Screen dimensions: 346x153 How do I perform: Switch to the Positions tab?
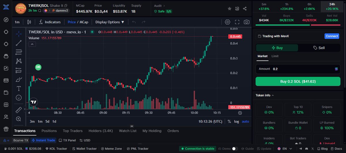49,131
